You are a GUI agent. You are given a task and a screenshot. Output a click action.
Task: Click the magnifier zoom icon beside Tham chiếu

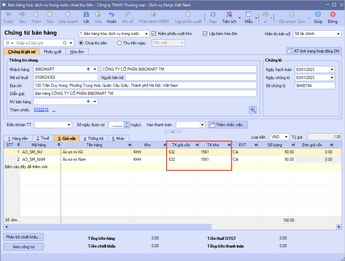pos(253,110)
